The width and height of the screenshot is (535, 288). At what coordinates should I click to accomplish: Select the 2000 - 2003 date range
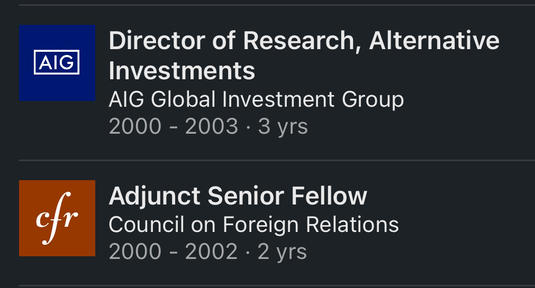pos(173,127)
